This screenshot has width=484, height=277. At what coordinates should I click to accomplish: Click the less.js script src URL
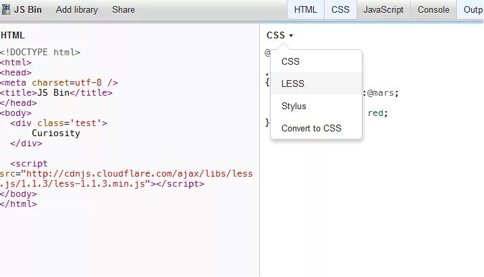[126, 179]
